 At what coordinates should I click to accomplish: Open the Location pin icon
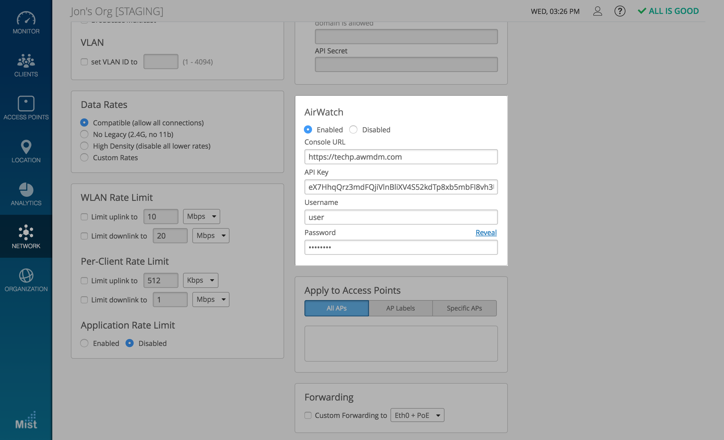(26, 147)
